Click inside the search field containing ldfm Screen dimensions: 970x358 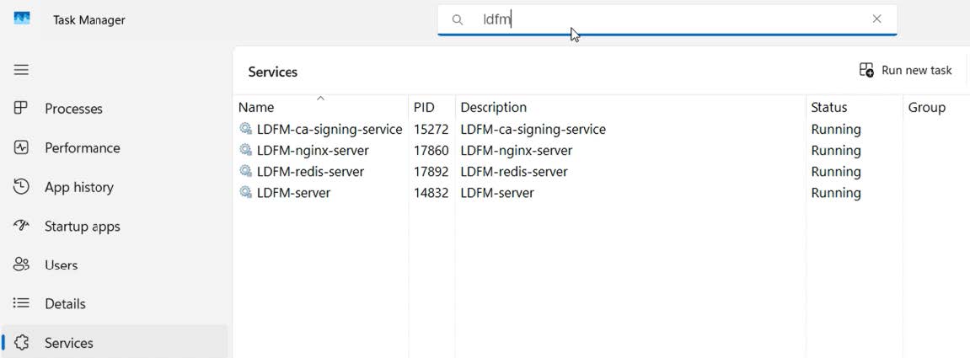667,19
